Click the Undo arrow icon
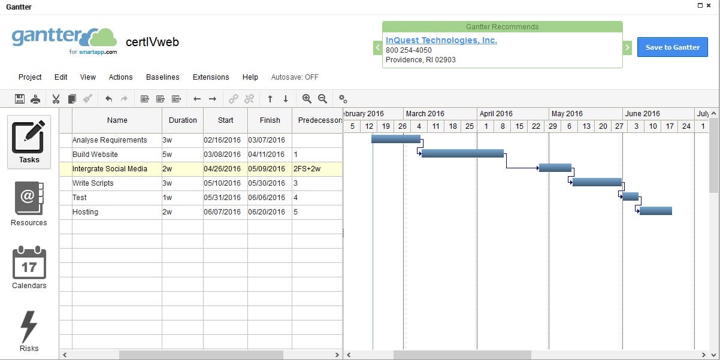Viewport: 720px width, 360px height. pos(108,99)
